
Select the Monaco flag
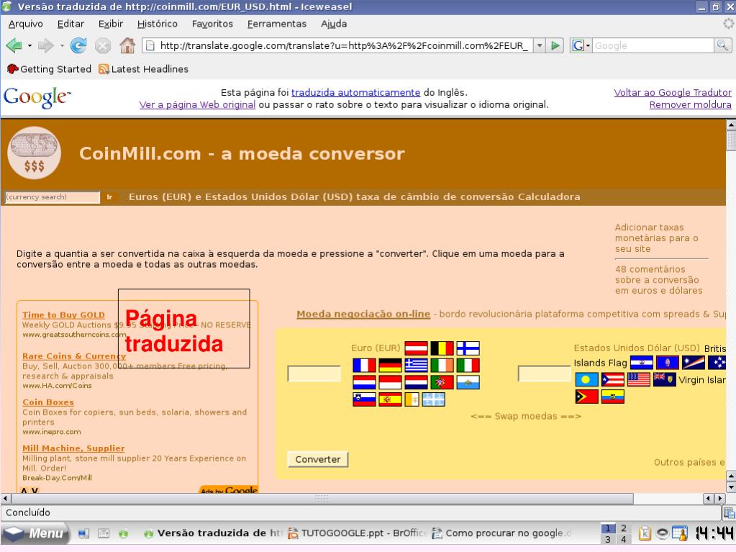pos(390,382)
